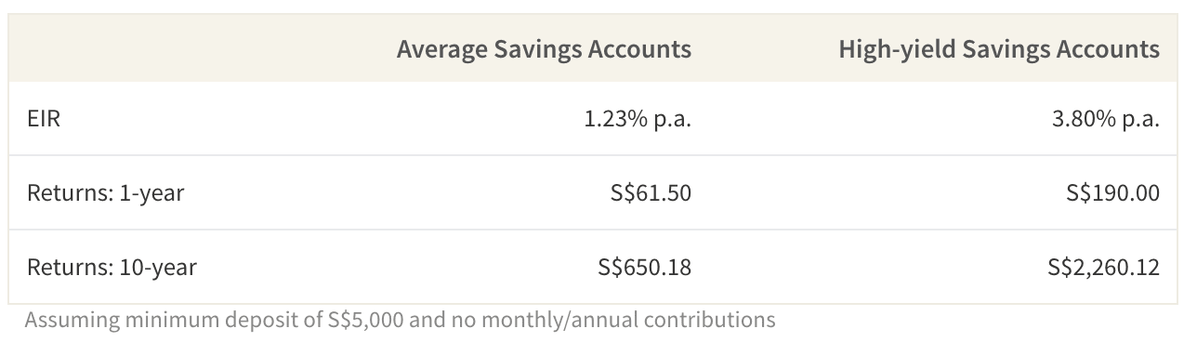
Task: Click '10-year' in the last row label
Action: tap(158, 268)
